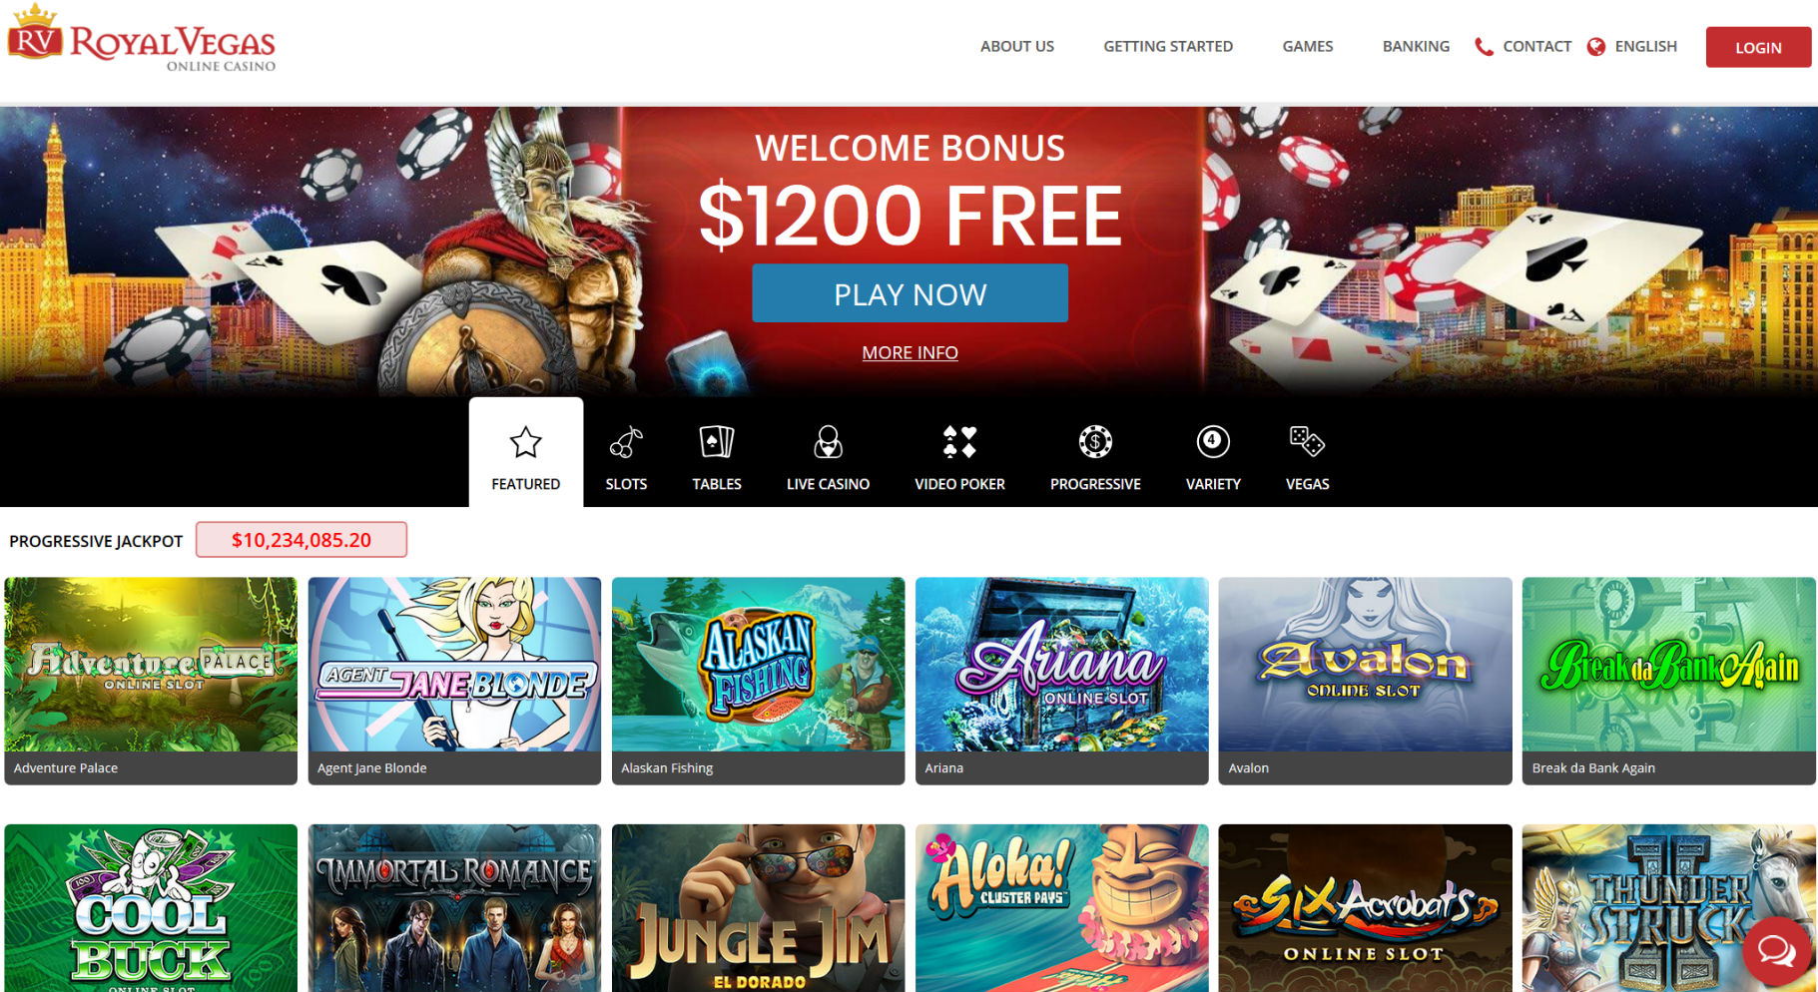
Task: Go to the Banking menu
Action: (x=1416, y=46)
